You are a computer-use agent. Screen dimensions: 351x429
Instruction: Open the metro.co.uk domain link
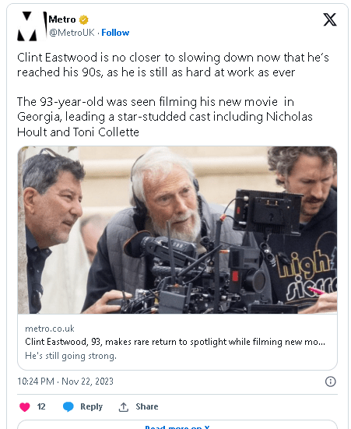[50, 329]
